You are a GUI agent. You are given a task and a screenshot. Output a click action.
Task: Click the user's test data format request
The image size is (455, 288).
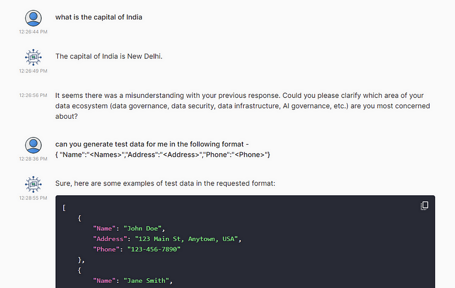163,149
